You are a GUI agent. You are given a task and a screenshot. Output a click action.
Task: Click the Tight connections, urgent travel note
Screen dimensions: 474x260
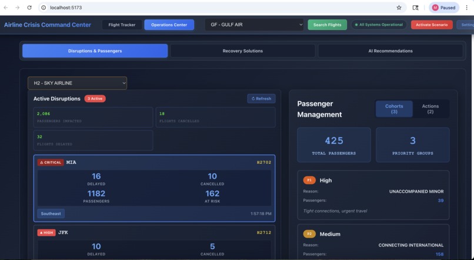[335, 211]
